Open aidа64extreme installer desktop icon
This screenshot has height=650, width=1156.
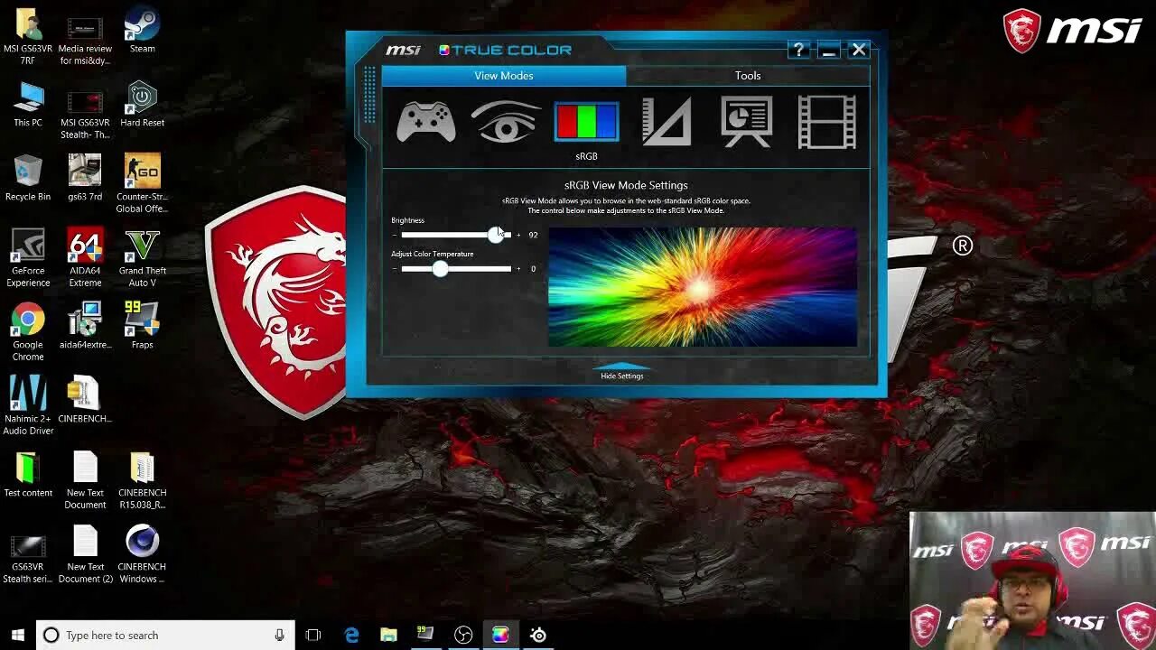pyautogui.click(x=85, y=327)
